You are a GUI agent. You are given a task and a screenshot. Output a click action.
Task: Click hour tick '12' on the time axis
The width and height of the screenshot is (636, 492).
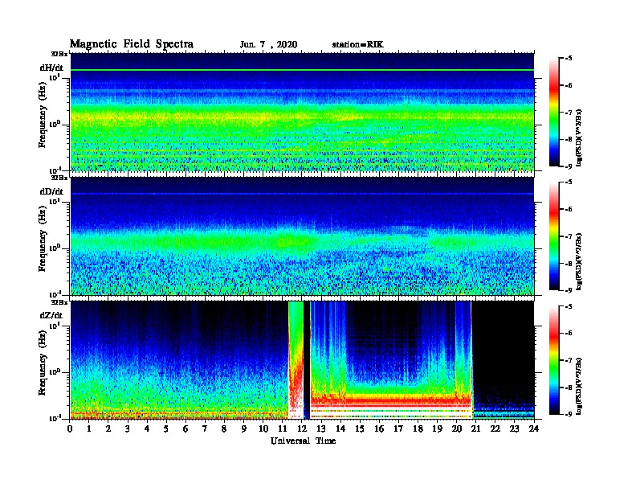coord(302,429)
